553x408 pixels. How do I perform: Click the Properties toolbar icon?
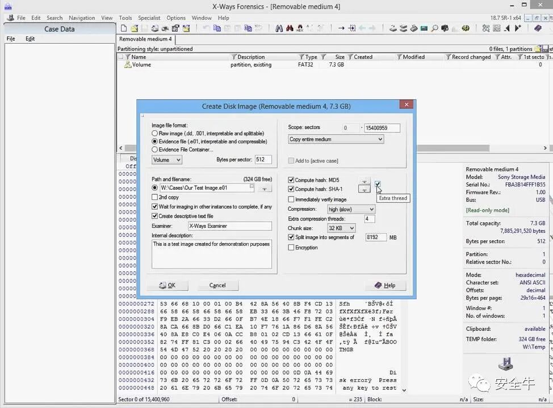tap(175, 28)
